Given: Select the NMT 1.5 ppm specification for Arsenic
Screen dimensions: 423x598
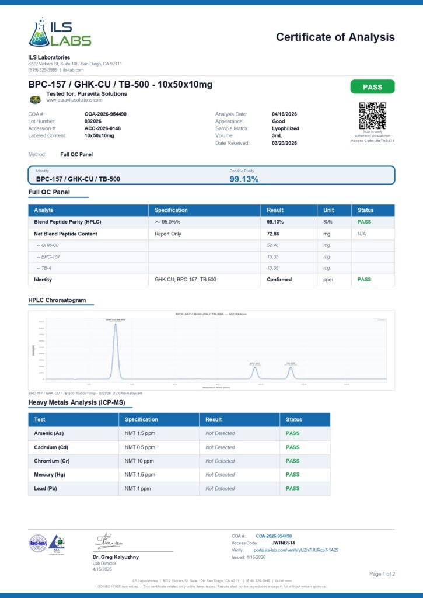Looking at the screenshot, I should coord(140,433).
